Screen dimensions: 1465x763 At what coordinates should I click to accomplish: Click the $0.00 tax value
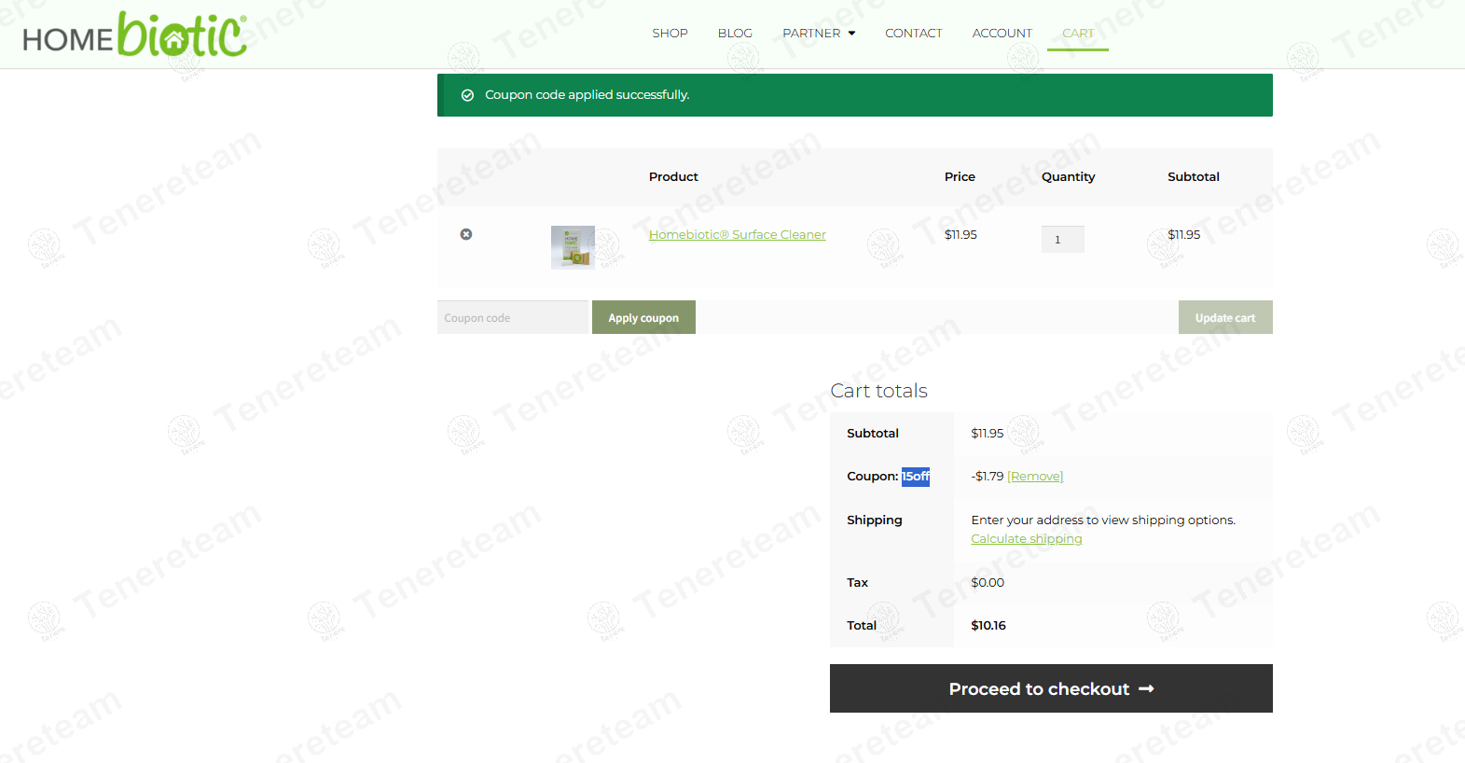[x=988, y=582]
